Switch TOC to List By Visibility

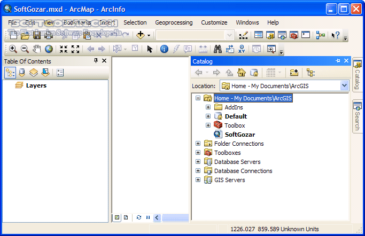34,73
